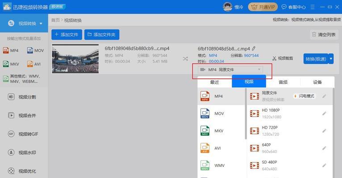
Task: Select AVI quick format in sidebar
Action: [34, 64]
